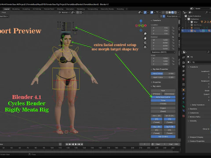Select material preview viewport shading

click(172, 13)
